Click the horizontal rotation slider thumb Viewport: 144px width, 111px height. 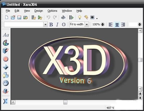(65, 102)
